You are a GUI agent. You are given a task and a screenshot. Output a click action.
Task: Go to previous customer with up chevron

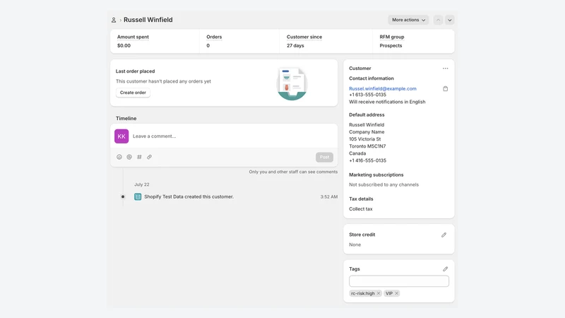438,20
